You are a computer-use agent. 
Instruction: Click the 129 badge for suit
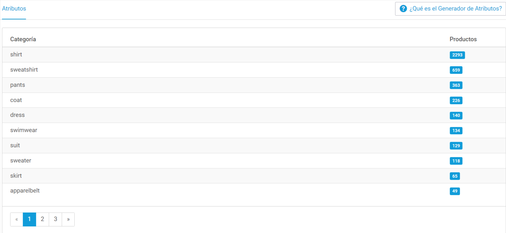(456, 146)
